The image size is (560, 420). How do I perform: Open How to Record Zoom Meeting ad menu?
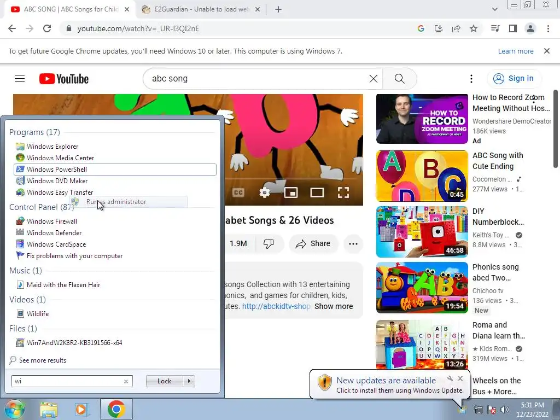[x=534, y=100]
